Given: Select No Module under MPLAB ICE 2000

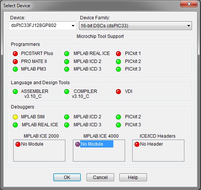Looking at the screenshot, I should point(32,144).
